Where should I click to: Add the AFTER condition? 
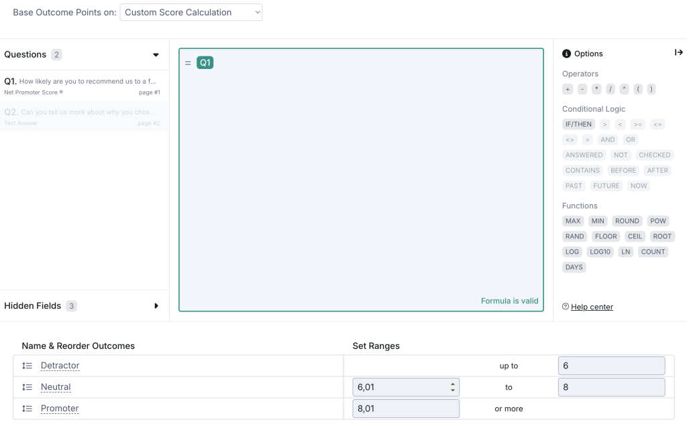click(x=657, y=170)
